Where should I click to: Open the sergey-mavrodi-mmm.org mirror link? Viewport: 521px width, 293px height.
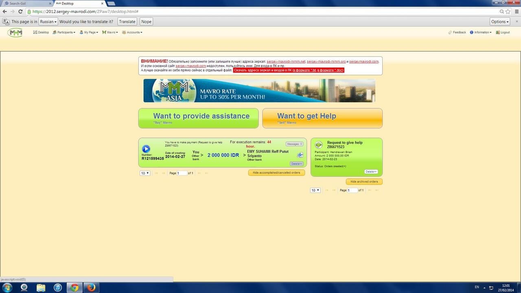[x=326, y=61]
